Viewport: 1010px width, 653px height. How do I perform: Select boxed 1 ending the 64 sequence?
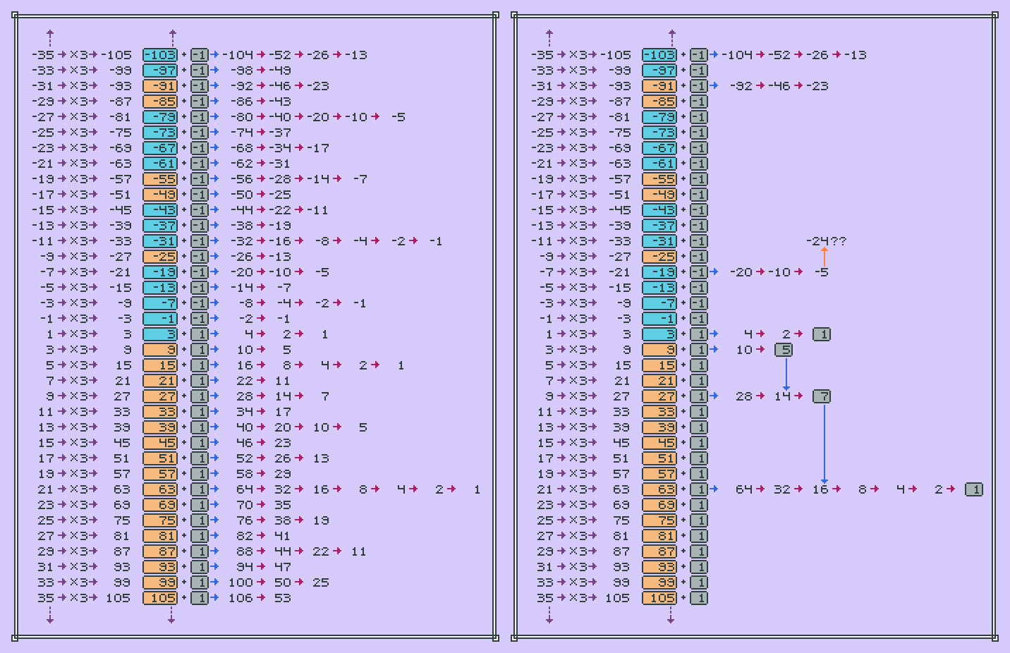coord(974,489)
